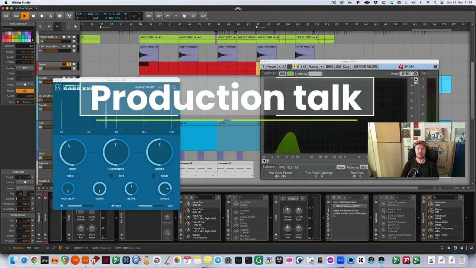The width and height of the screenshot is (476, 268).
Task: Undo last action with the undo arrow
Action: [168, 16]
